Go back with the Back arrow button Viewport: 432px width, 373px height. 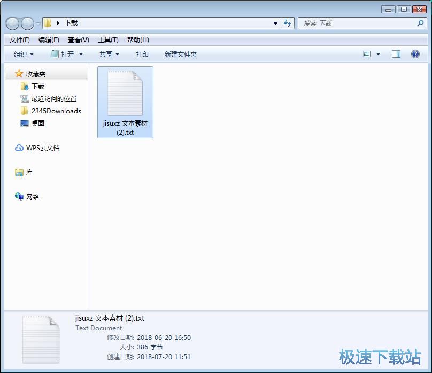coord(12,24)
